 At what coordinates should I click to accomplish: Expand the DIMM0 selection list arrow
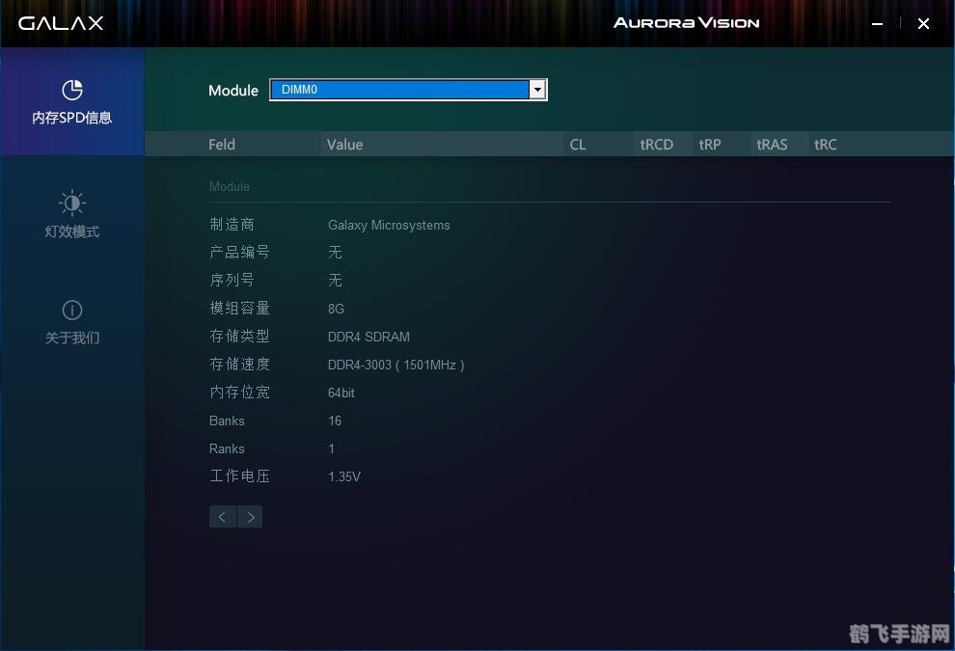(x=537, y=89)
